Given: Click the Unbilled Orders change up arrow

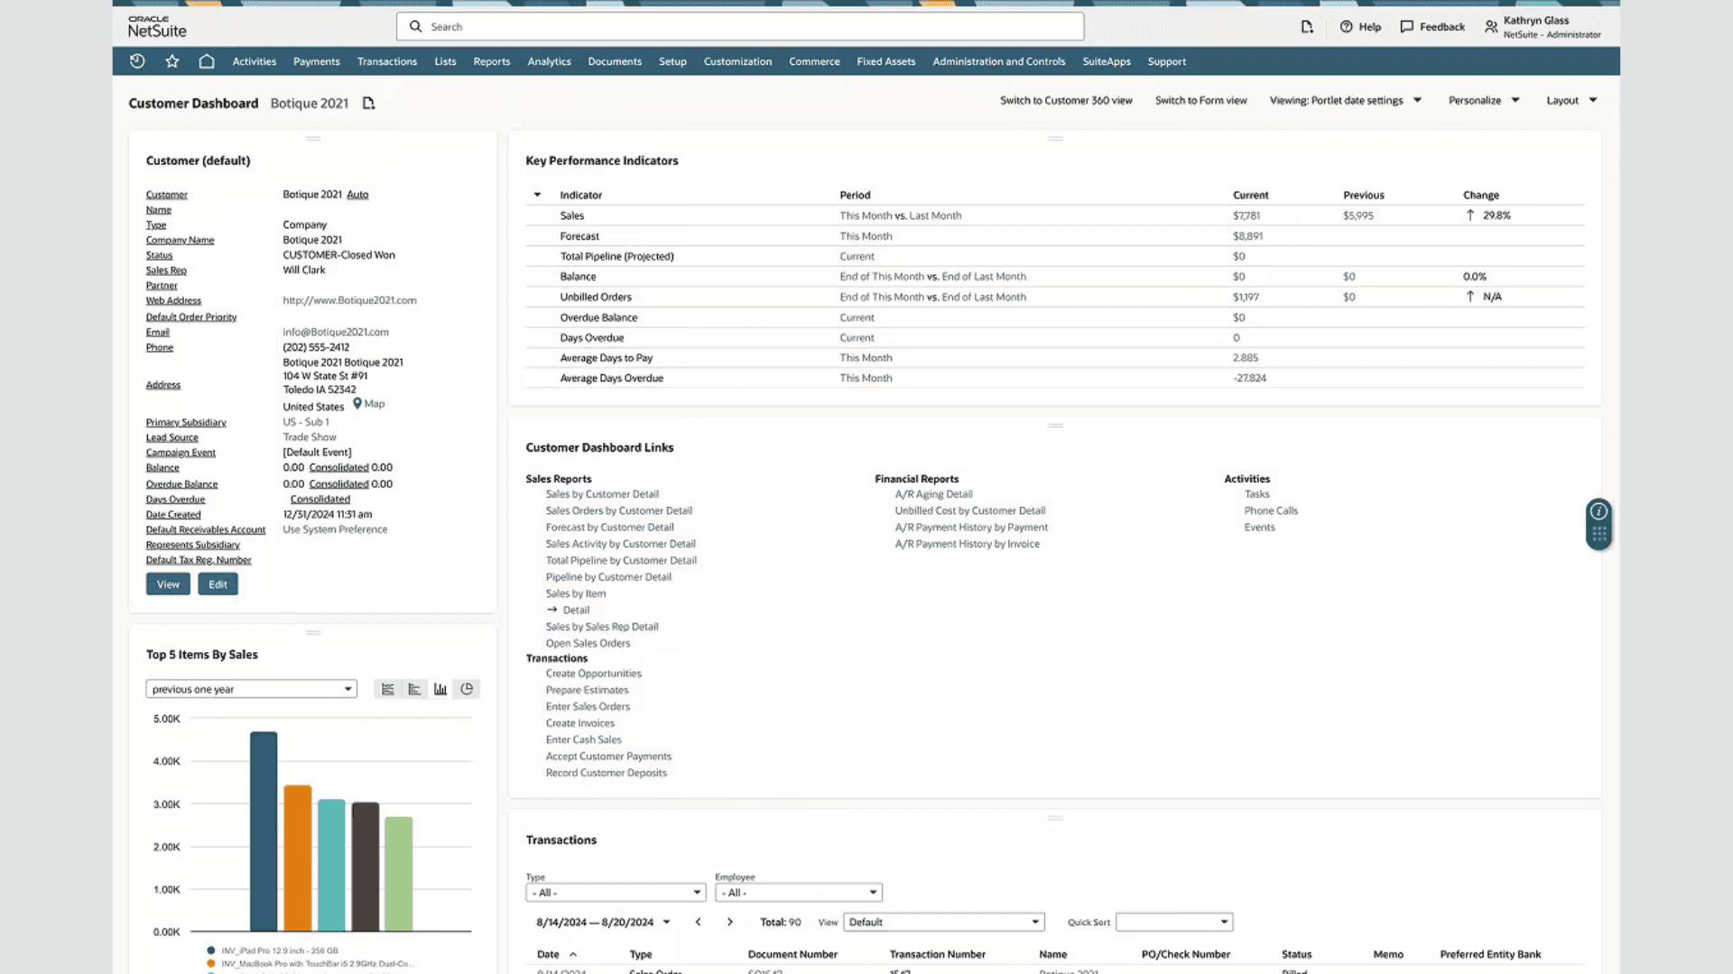Looking at the screenshot, I should coord(1470,297).
